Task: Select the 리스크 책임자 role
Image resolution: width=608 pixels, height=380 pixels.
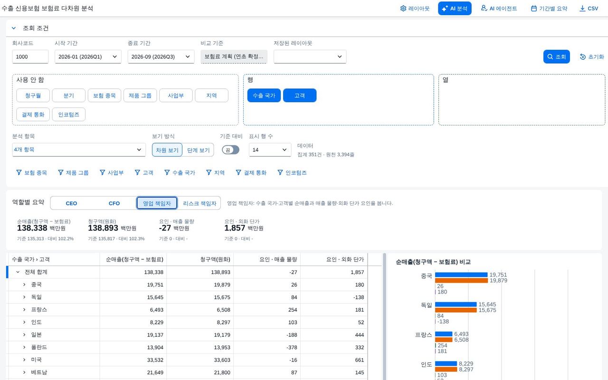Action: [x=199, y=203]
